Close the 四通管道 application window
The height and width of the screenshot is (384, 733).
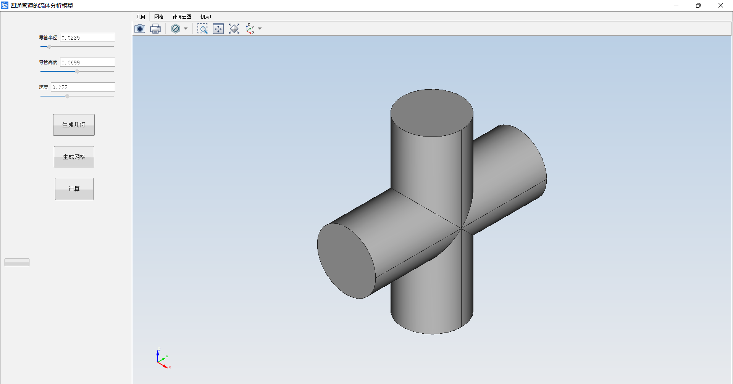coord(721,5)
